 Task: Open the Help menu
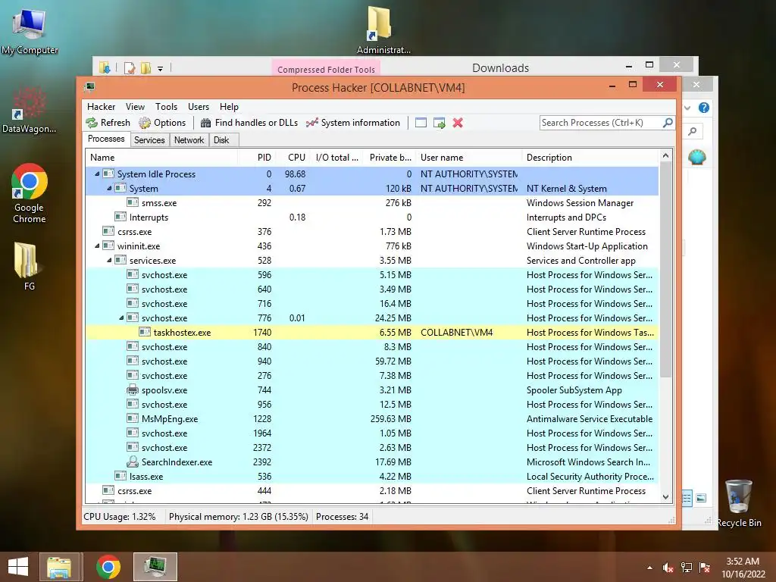(229, 107)
